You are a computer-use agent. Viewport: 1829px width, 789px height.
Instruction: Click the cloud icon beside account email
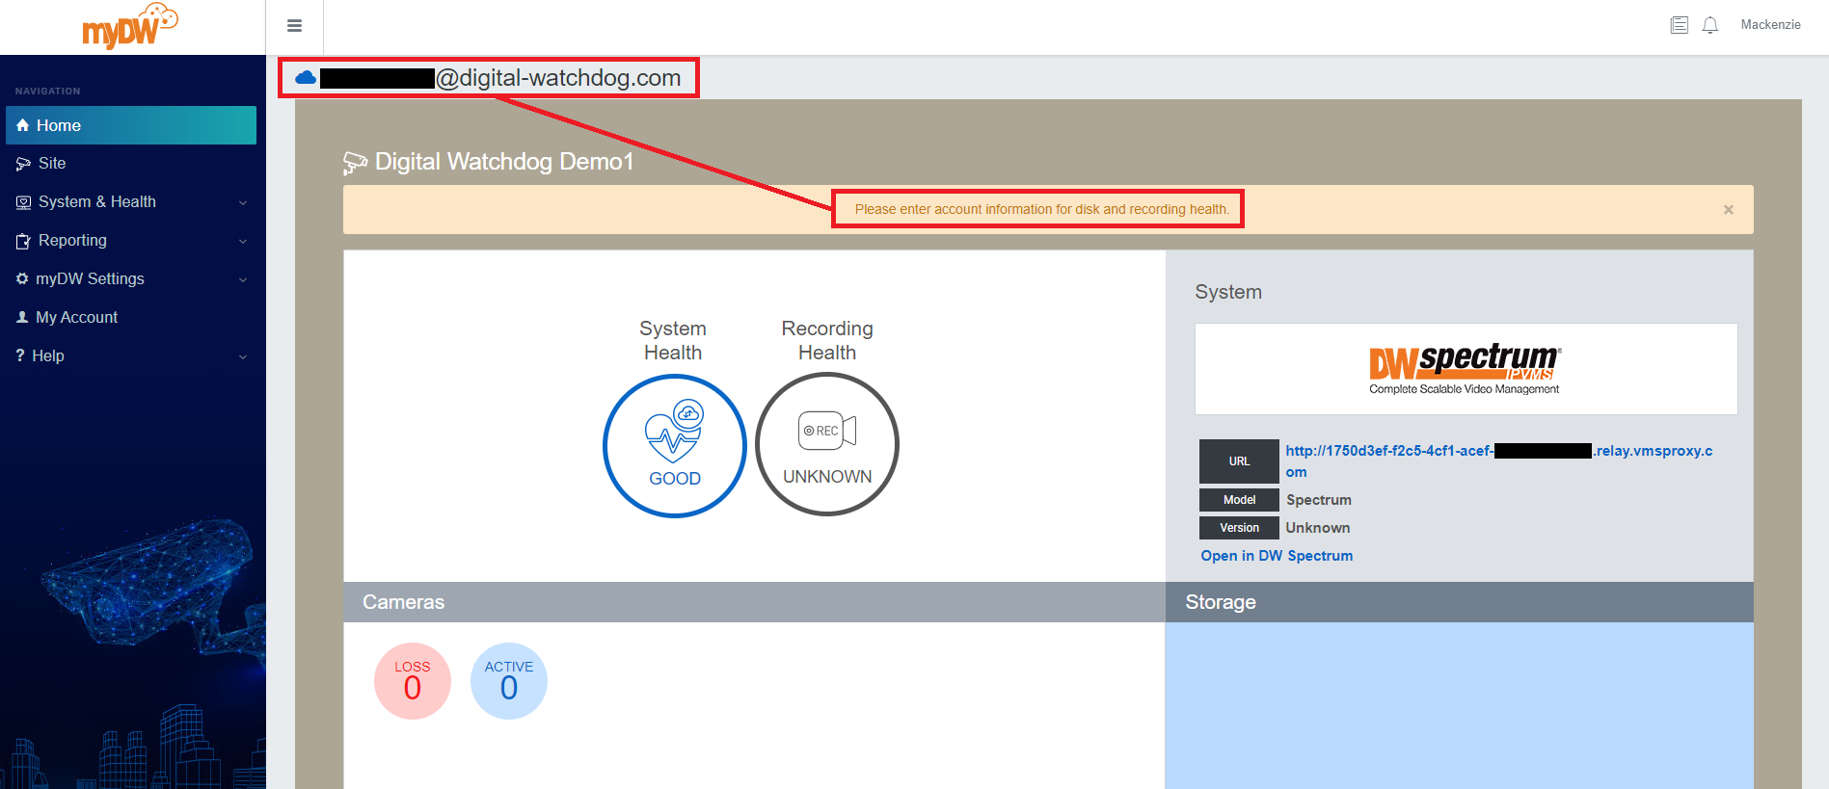pyautogui.click(x=306, y=78)
